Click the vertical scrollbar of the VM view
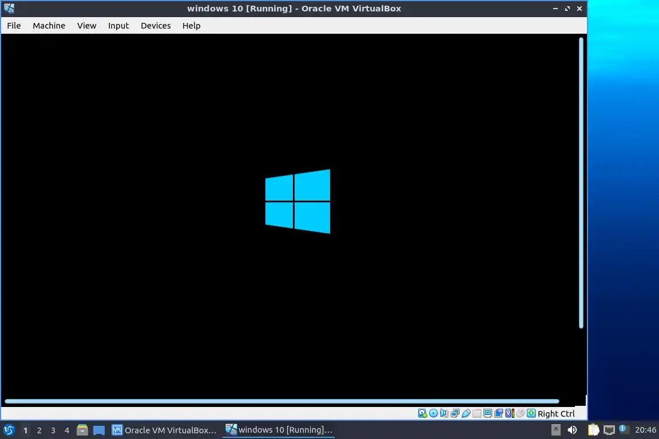The image size is (659, 439). click(581, 183)
